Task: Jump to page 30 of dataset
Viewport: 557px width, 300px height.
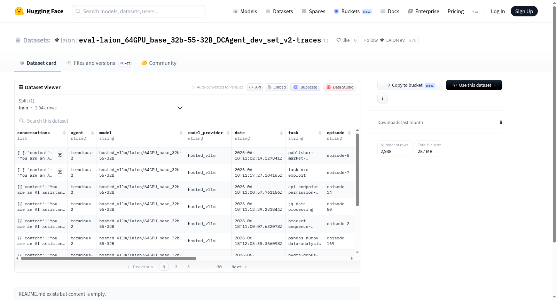Action: pos(219,267)
